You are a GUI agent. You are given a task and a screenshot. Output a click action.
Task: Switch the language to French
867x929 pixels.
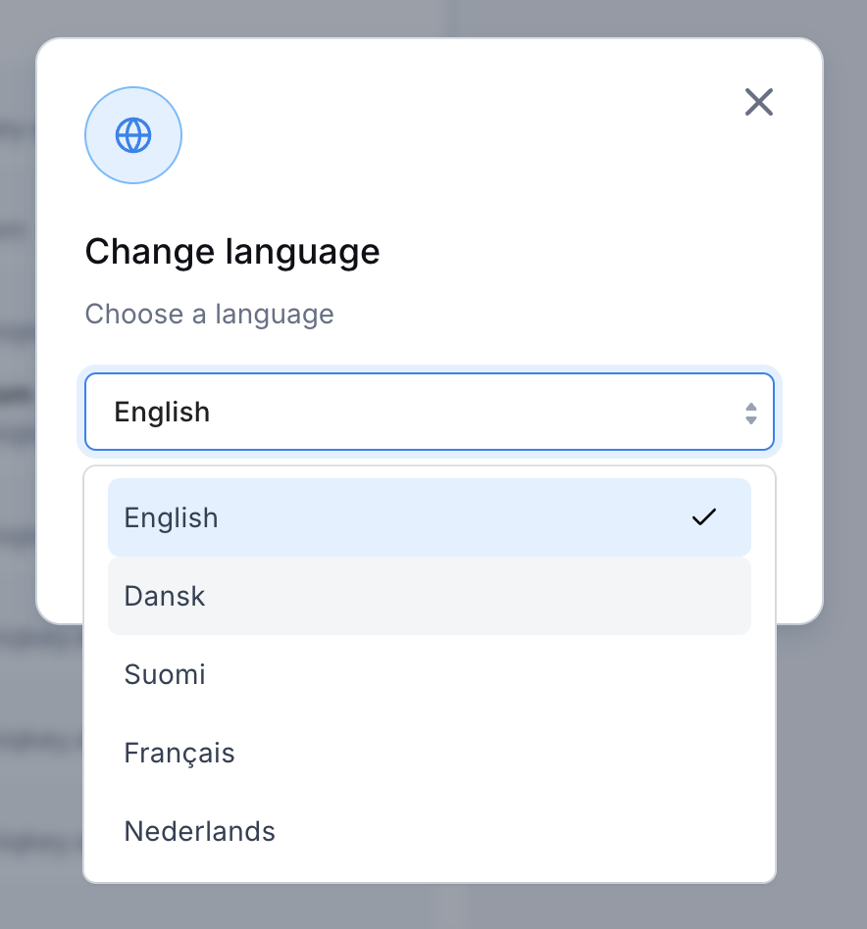[x=430, y=753]
